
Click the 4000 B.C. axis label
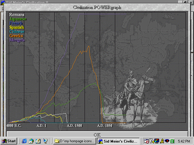click(14, 126)
